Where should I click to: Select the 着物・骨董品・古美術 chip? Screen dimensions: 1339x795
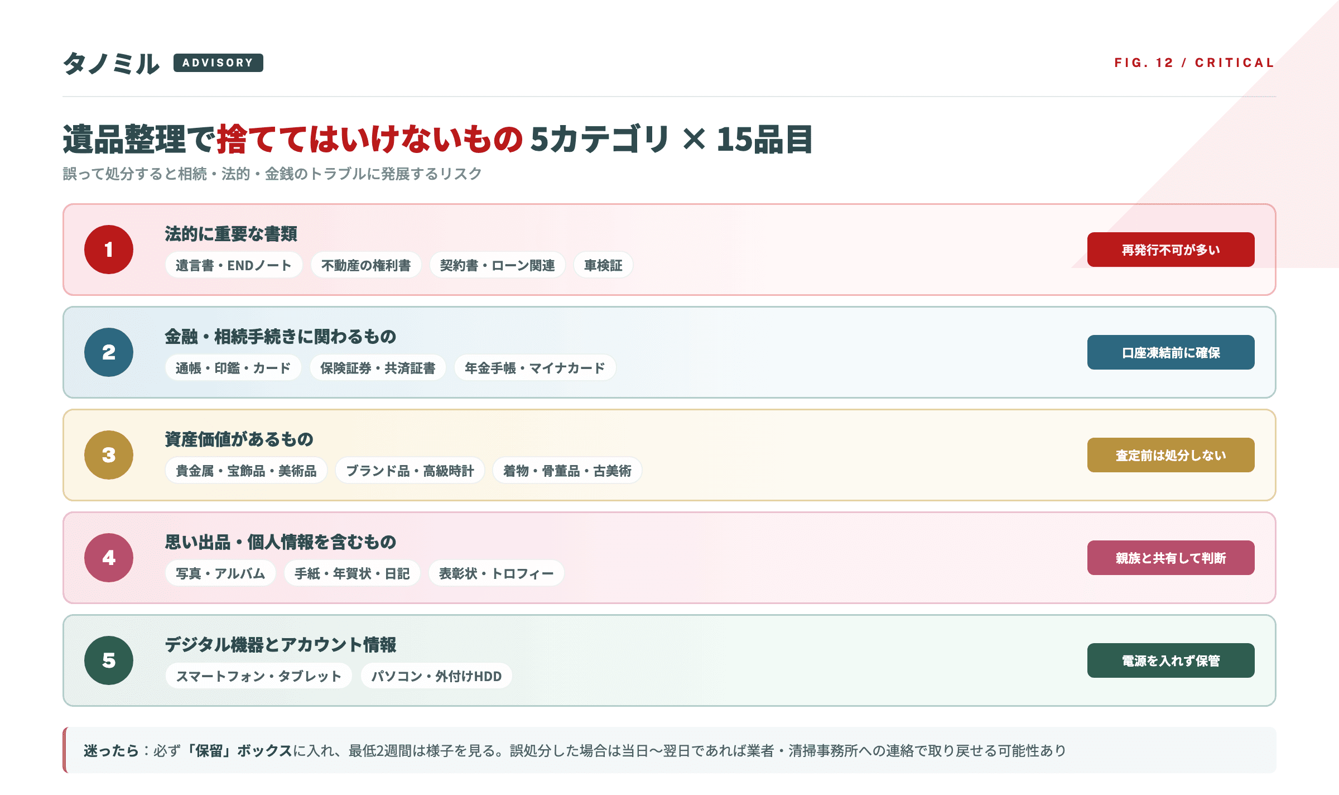point(567,471)
